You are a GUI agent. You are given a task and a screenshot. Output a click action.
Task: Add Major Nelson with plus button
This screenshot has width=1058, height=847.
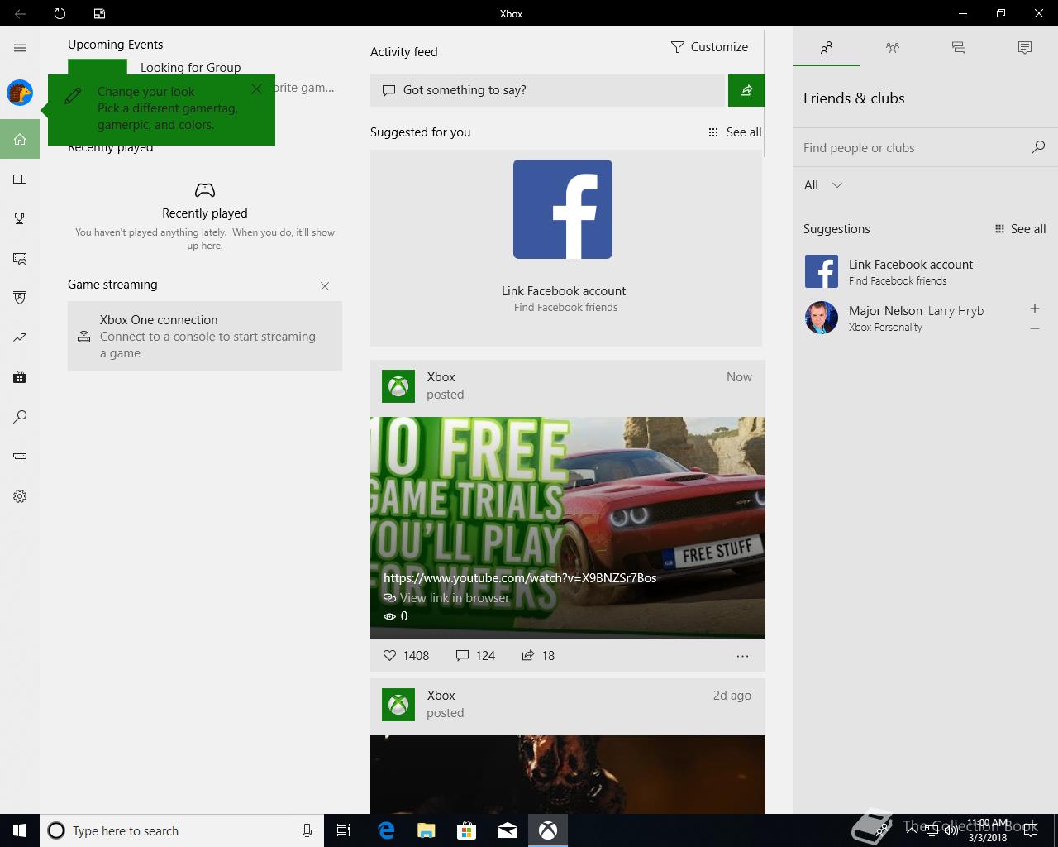[x=1034, y=309]
